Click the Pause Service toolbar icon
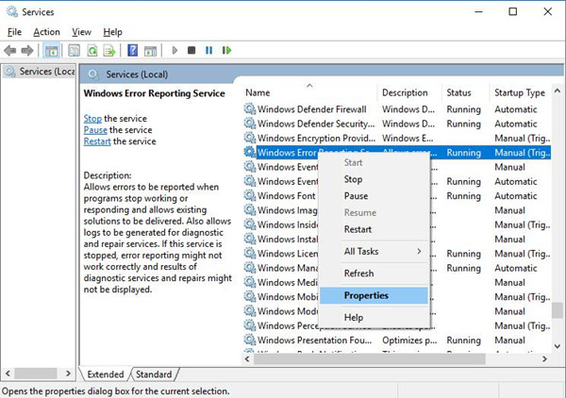 pyautogui.click(x=209, y=50)
